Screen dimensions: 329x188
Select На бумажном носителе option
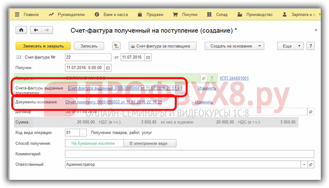93,143
